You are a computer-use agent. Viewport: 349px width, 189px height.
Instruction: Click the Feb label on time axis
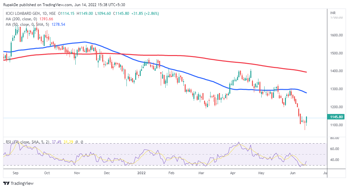(x=171, y=173)
